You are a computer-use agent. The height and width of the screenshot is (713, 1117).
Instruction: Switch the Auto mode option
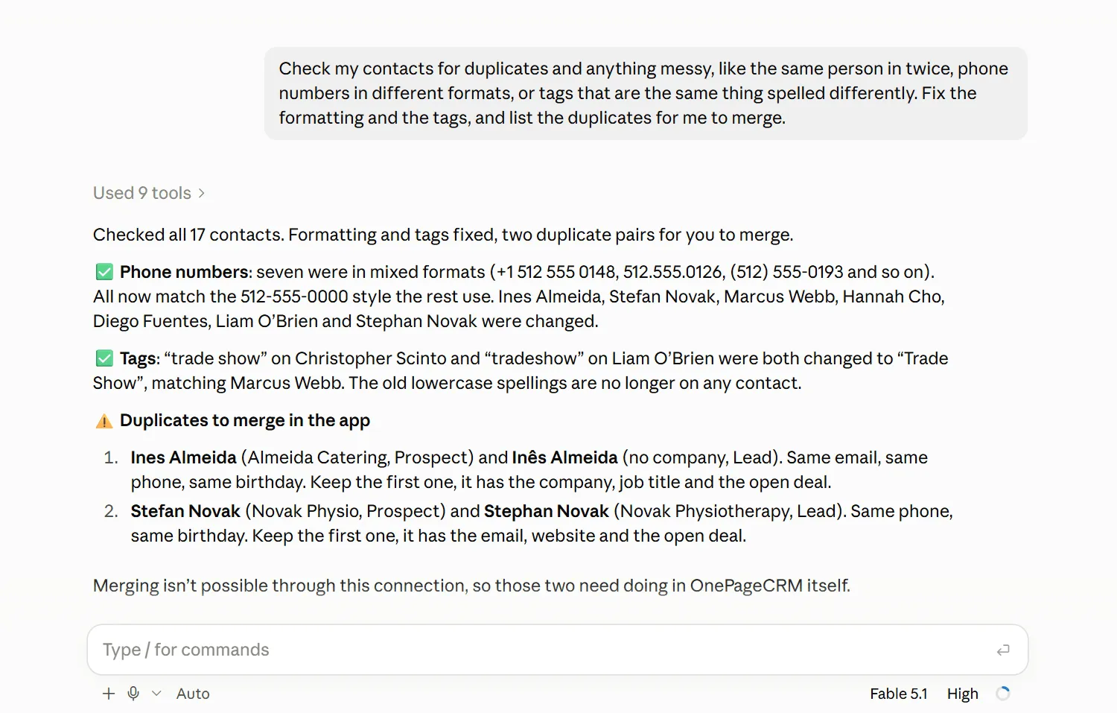coord(193,694)
